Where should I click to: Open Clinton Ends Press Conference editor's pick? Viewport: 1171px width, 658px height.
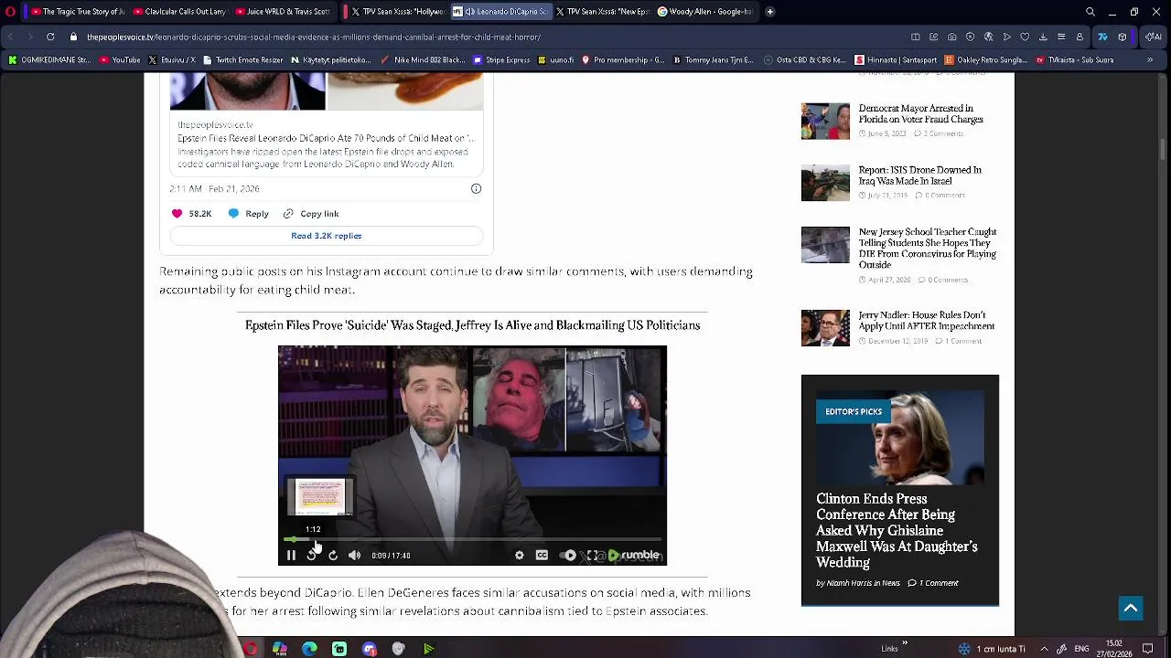897,531
